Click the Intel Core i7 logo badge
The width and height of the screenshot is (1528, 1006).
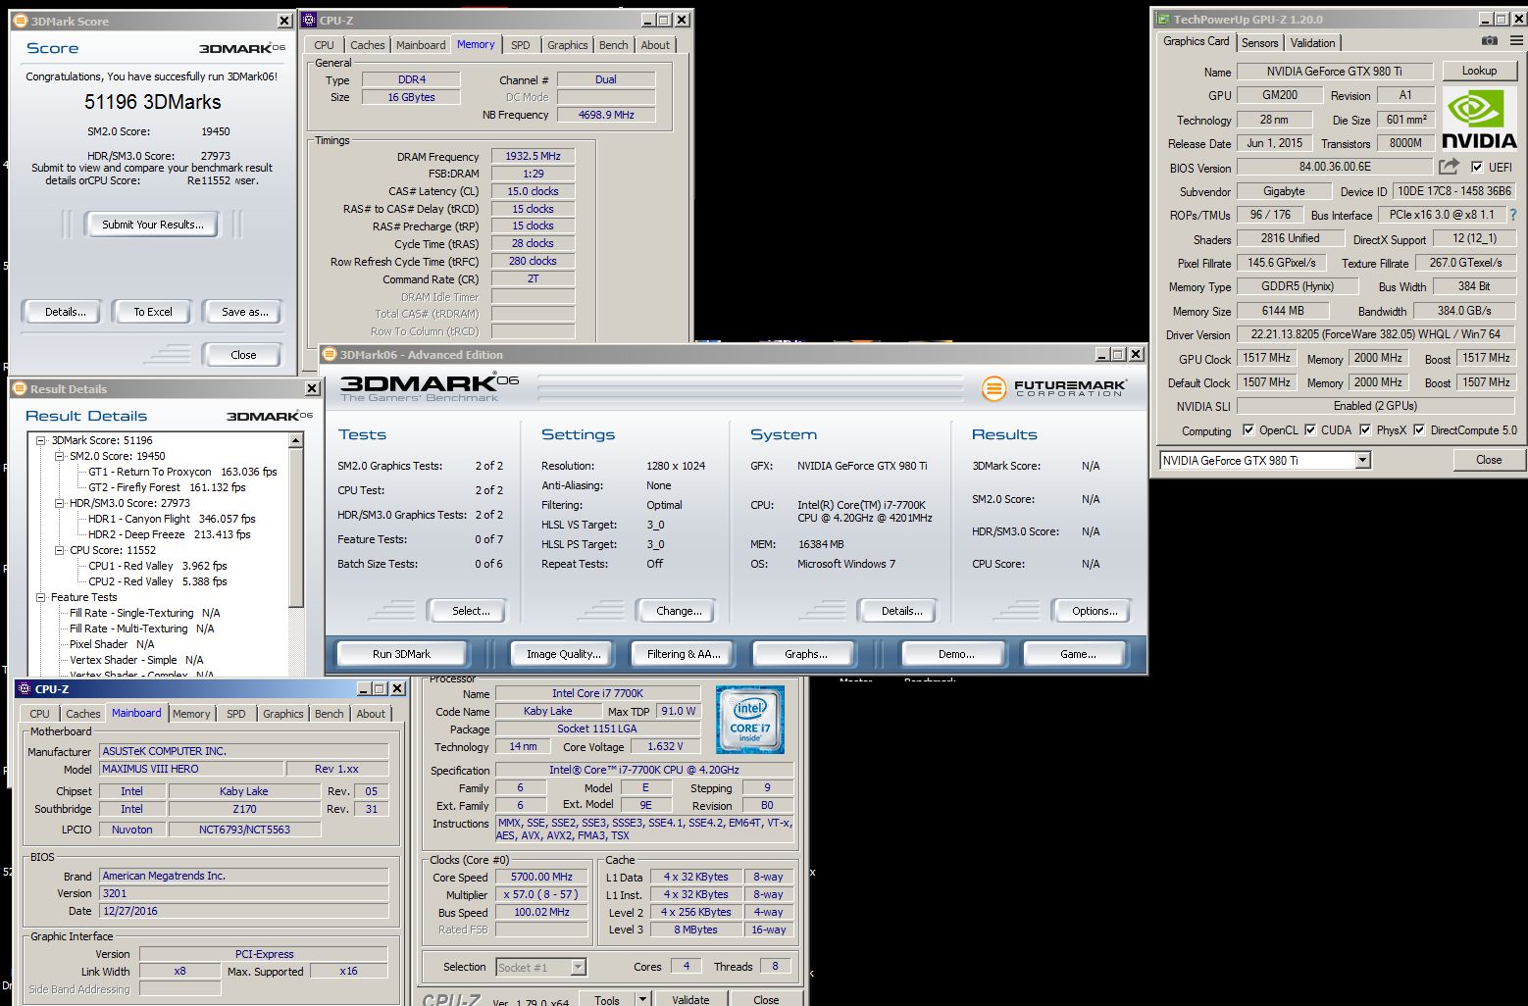[750, 720]
